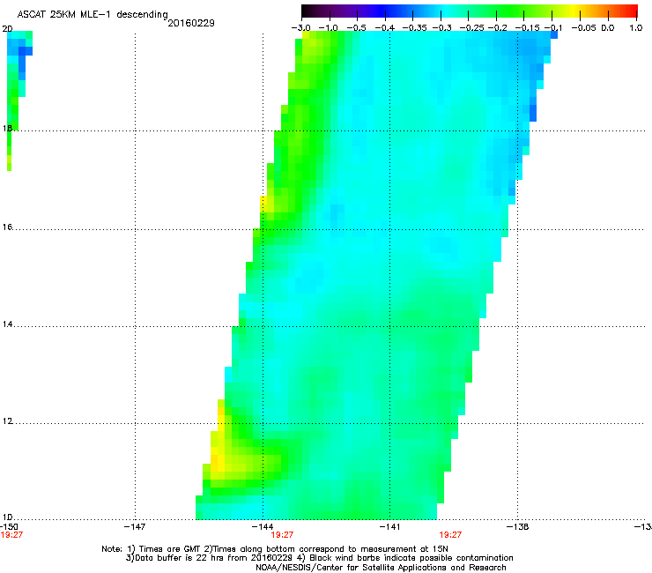
Task: Click the red 19:27 time right of -141
Action: tap(450, 535)
